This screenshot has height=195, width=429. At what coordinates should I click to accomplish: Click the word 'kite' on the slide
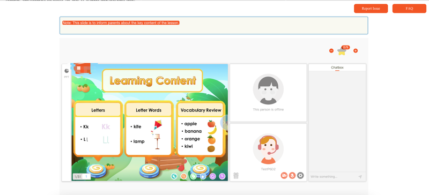tap(137, 126)
